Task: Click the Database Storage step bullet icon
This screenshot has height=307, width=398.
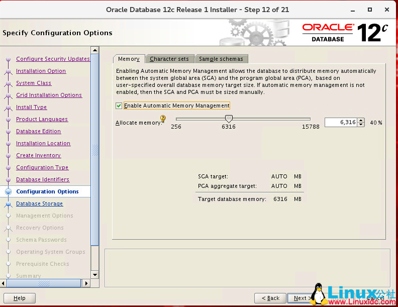Action: [x=8, y=203]
